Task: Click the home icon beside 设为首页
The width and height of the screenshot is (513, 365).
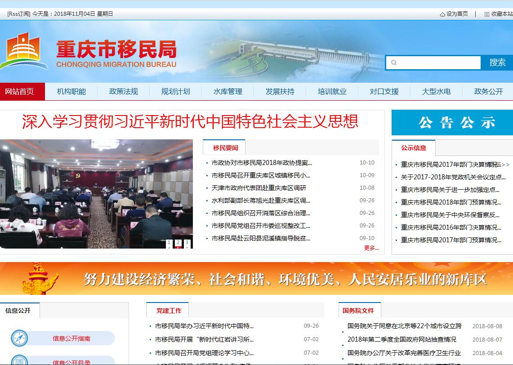Action: 442,14
